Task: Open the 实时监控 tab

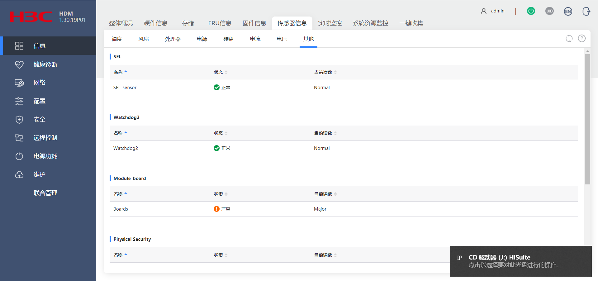Action: [330, 23]
